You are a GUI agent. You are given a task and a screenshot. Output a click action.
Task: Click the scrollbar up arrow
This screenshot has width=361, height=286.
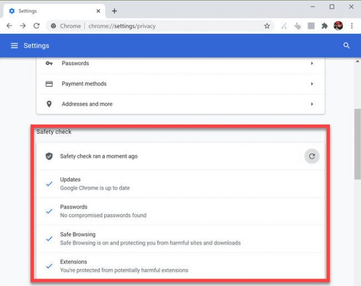coord(358,62)
